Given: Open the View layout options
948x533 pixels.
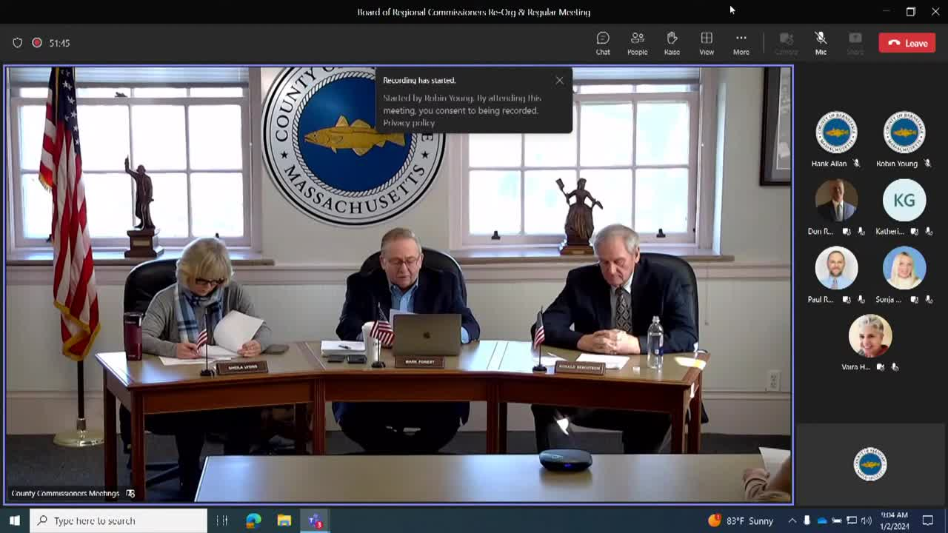Looking at the screenshot, I should point(707,43).
